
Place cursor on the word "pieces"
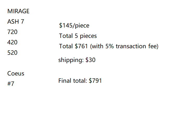coord(88,36)
